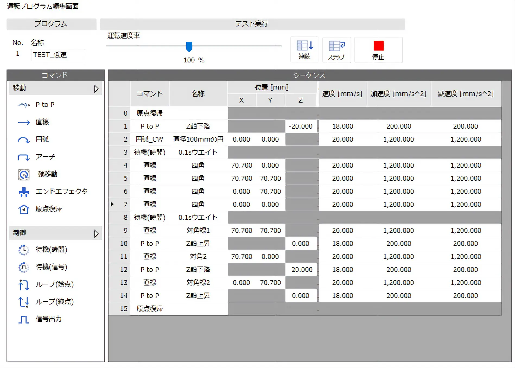Collapse the 移動 command group arrow

96,88
